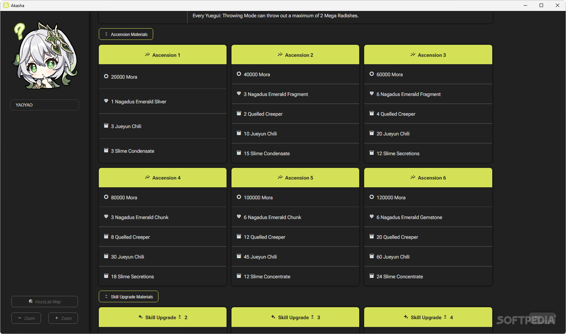This screenshot has height=334, width=566.
Task: Click the item icon beside 45 Jueyun Chili
Action: (x=239, y=256)
